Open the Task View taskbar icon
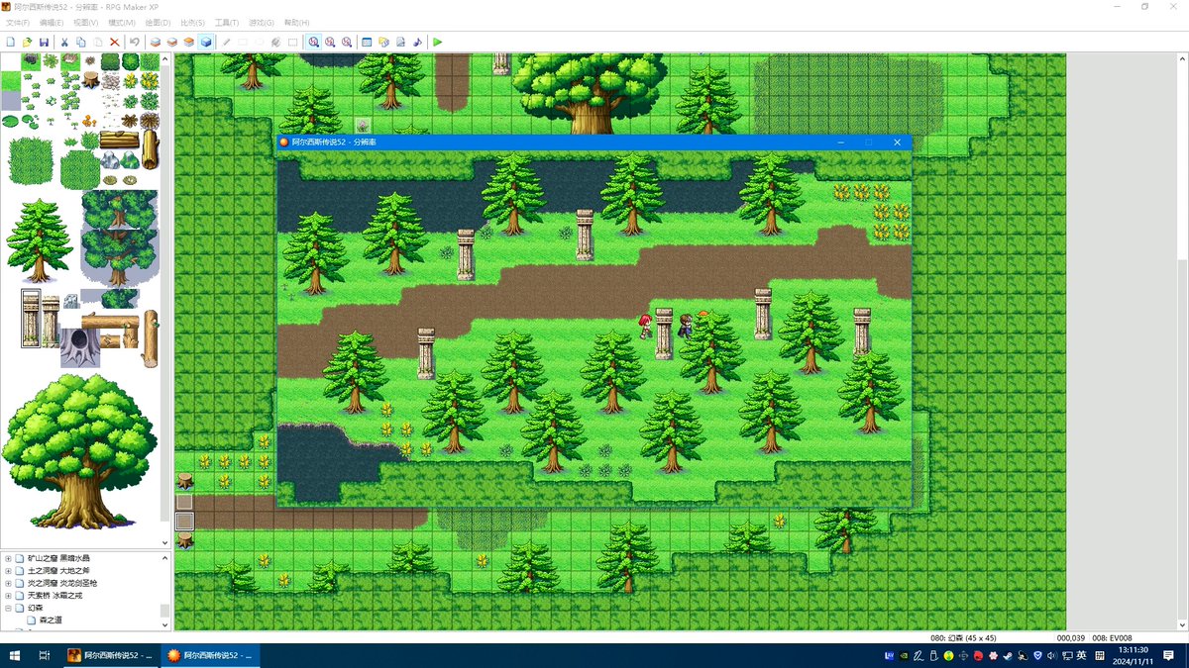The image size is (1189, 668). (x=45, y=655)
